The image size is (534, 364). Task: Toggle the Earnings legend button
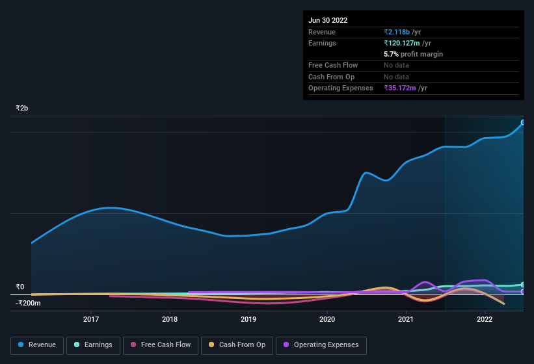(93, 345)
